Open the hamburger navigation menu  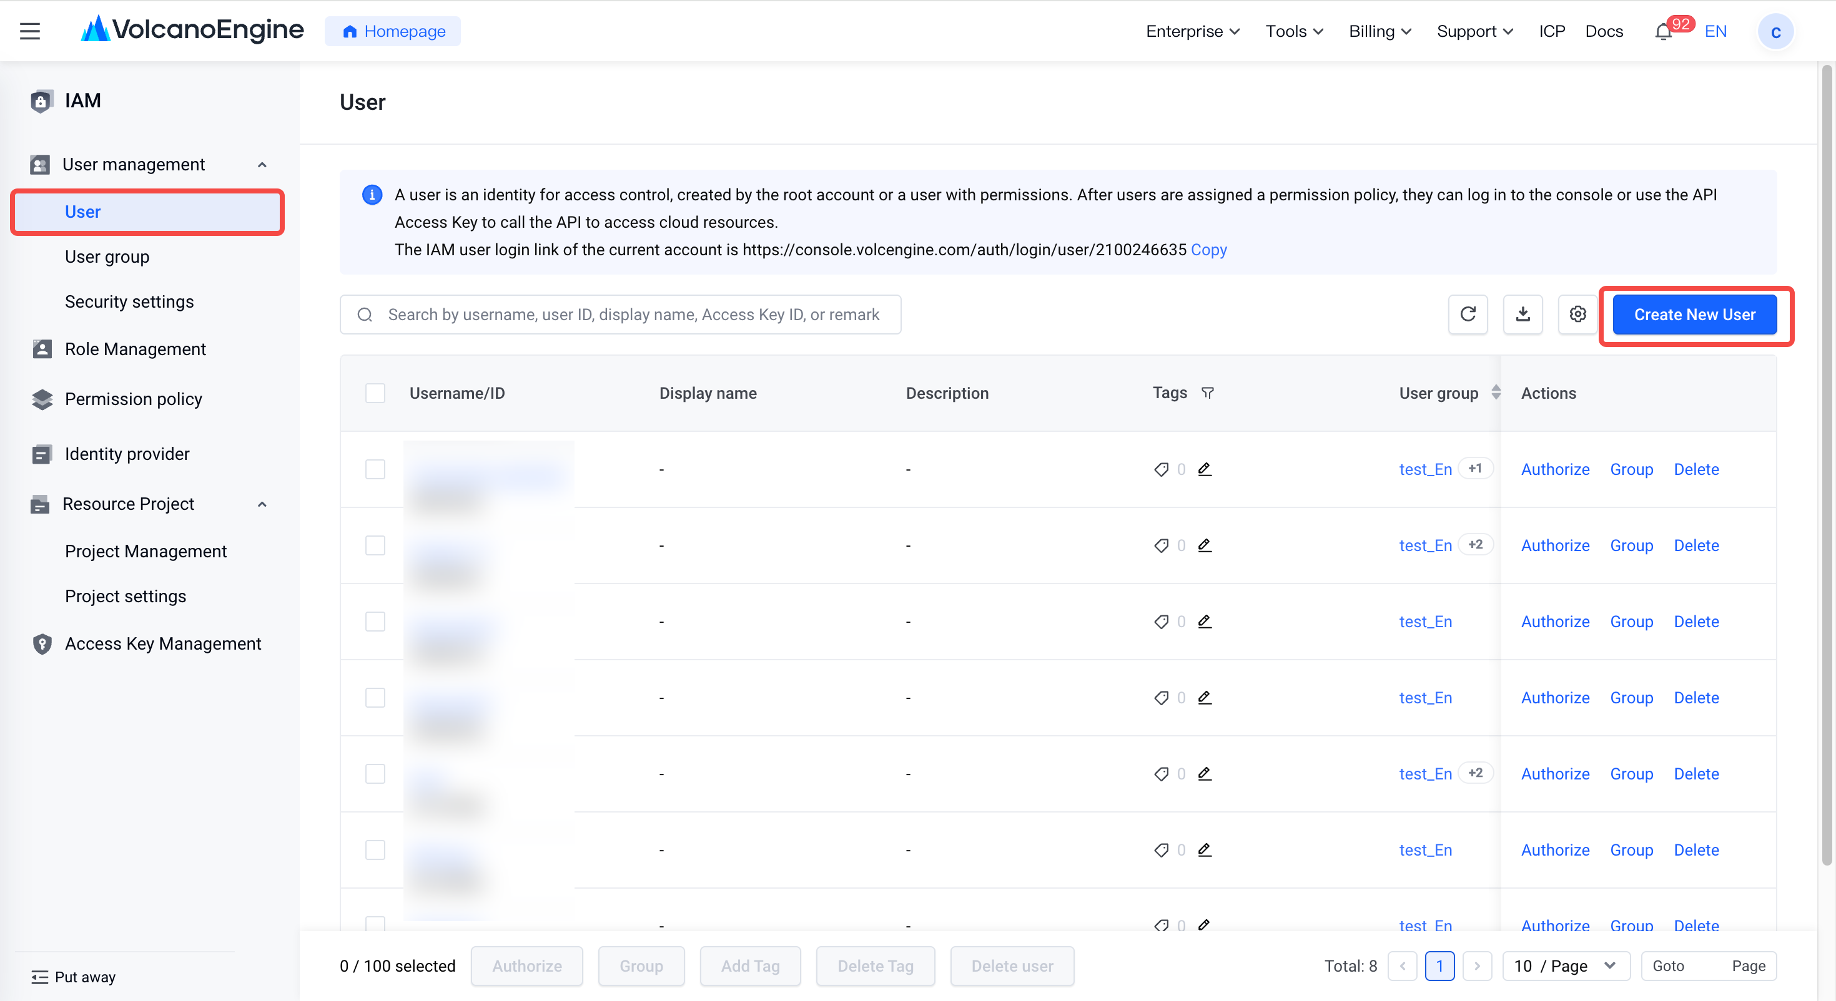pyautogui.click(x=30, y=31)
